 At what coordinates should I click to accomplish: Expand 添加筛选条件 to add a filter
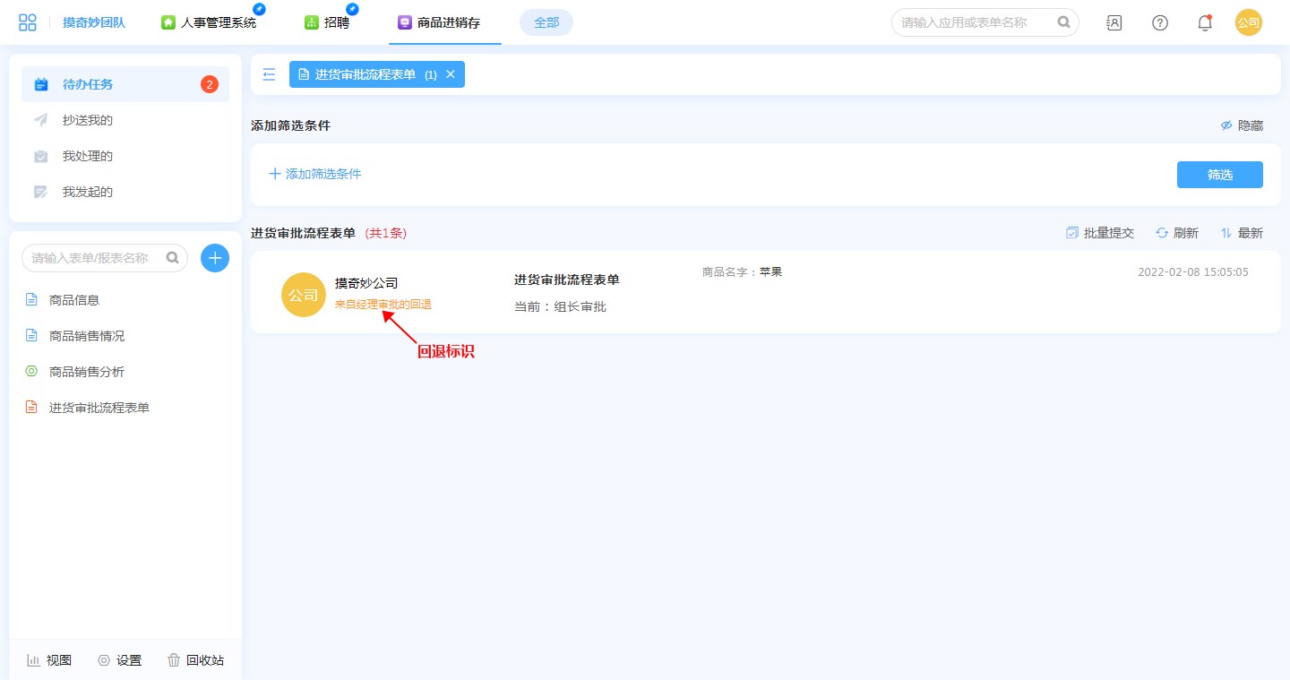click(315, 174)
